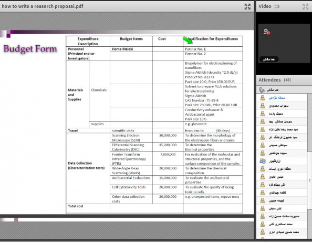
Task: Click the attendee icon beside فهیمه حبیبی
Action: pos(263,200)
